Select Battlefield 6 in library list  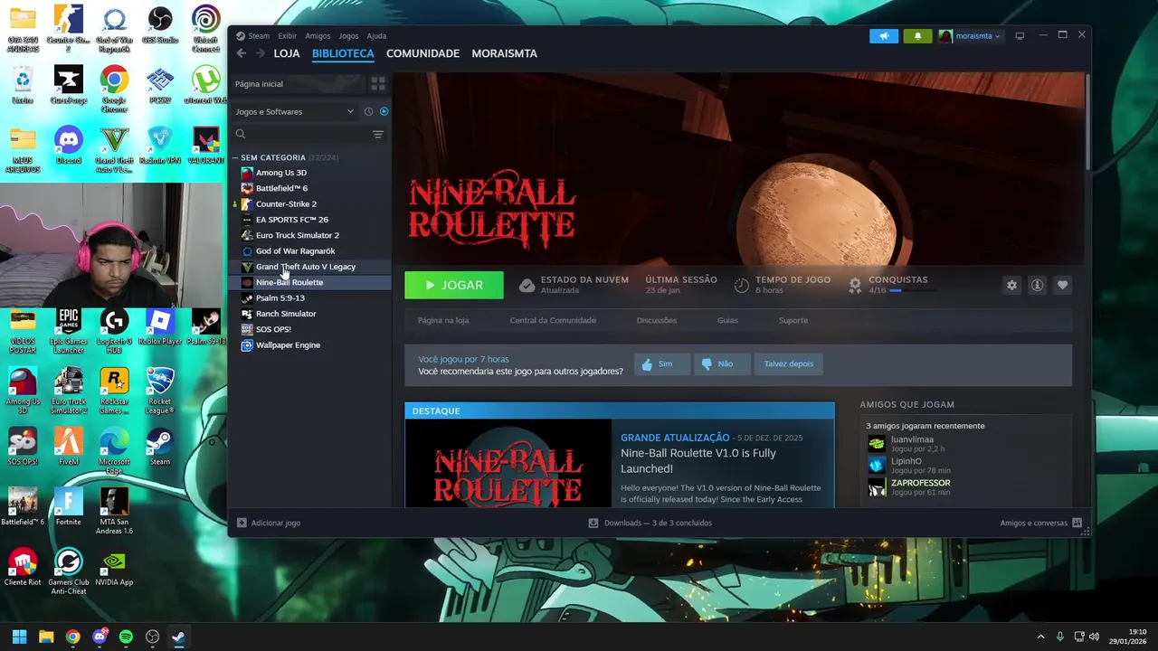pos(310,188)
